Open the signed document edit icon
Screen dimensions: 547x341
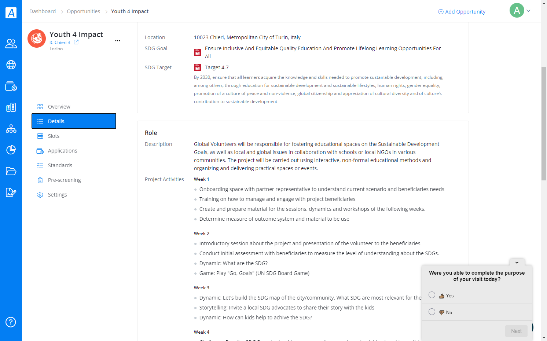[x=11, y=192]
